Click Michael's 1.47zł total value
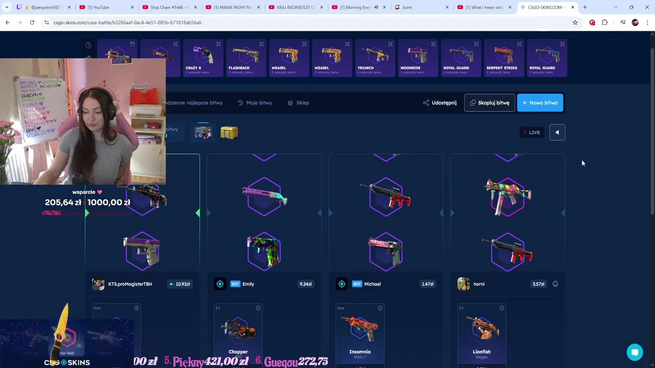This screenshot has width=655, height=368. tap(427, 284)
